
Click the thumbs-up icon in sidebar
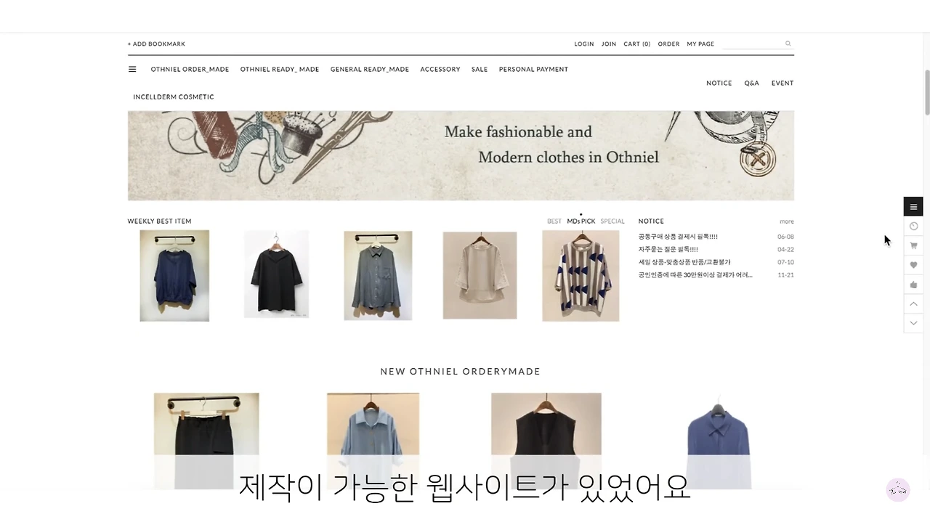tap(913, 285)
